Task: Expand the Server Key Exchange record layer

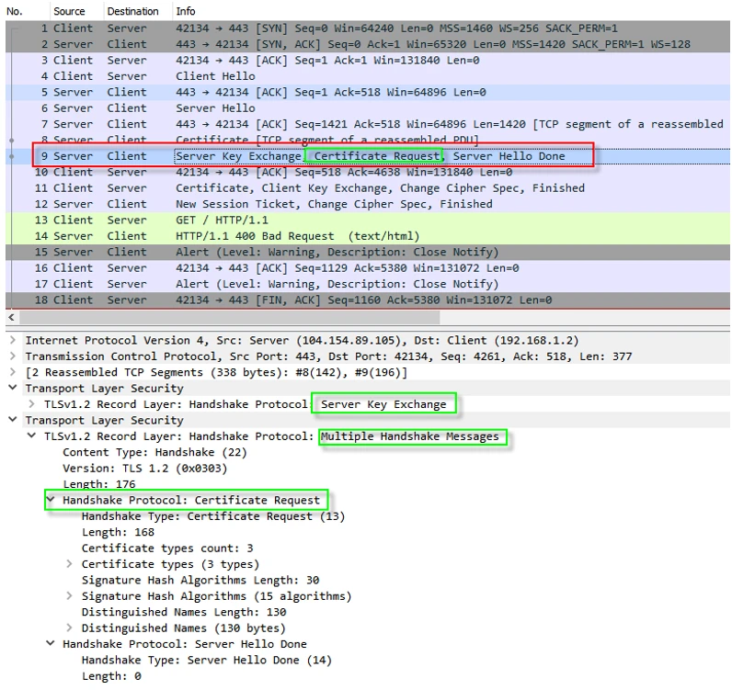Action: pos(32,404)
